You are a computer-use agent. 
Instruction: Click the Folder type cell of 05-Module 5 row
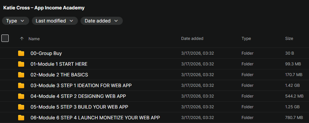pos(247,107)
